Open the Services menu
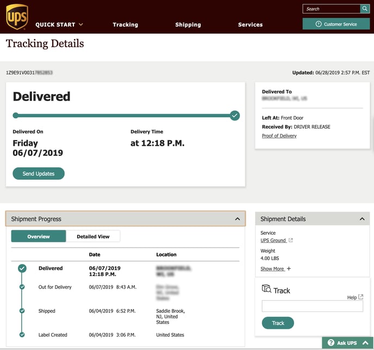Screen dimensions: 374x350 [250, 24]
